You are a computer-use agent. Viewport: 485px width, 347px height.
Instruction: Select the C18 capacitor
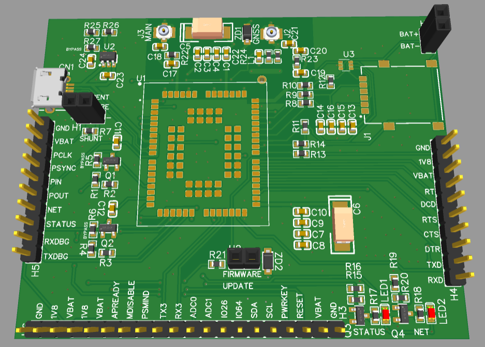click(160, 47)
